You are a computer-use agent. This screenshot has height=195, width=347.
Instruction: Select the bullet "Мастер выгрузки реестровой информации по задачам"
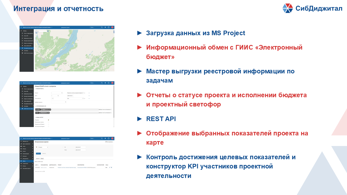point(220,76)
